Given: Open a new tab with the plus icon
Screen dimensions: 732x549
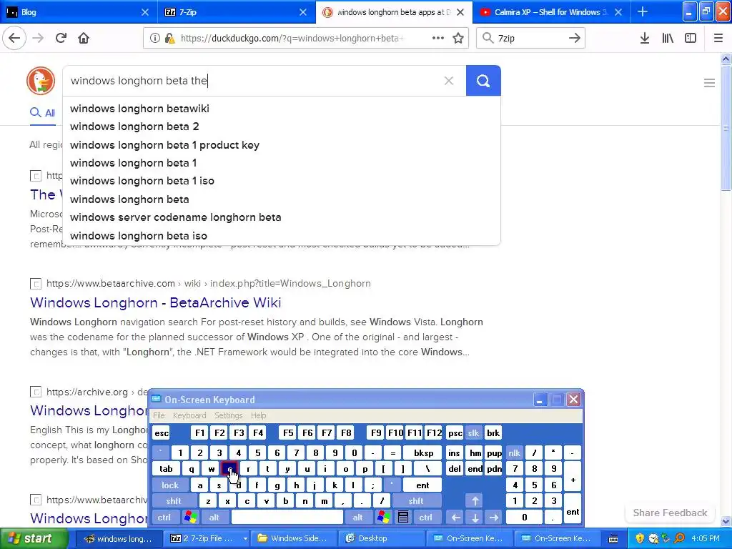Looking at the screenshot, I should tap(643, 11).
